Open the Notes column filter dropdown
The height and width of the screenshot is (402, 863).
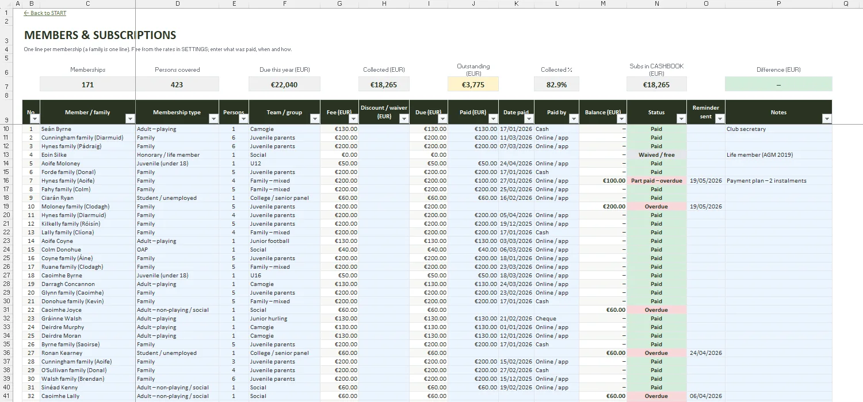tap(827, 119)
